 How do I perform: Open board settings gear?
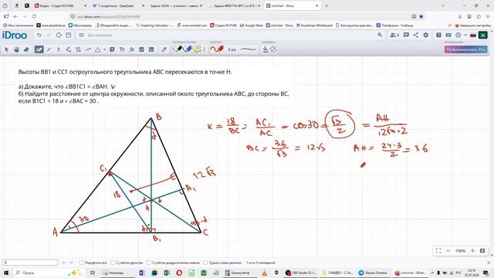(425, 36)
